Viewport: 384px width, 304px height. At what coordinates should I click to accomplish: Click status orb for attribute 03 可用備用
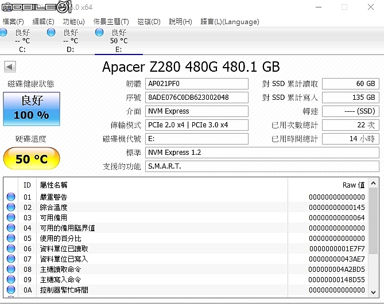click(x=11, y=217)
